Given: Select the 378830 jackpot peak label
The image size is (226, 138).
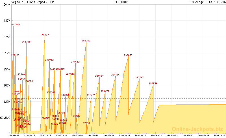Looking at the screenshot, I should pos(45,35).
